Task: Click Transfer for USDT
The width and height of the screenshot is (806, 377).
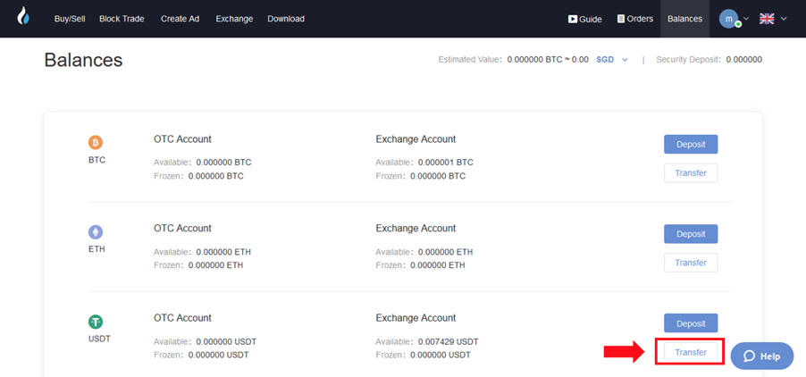Action: (x=691, y=352)
